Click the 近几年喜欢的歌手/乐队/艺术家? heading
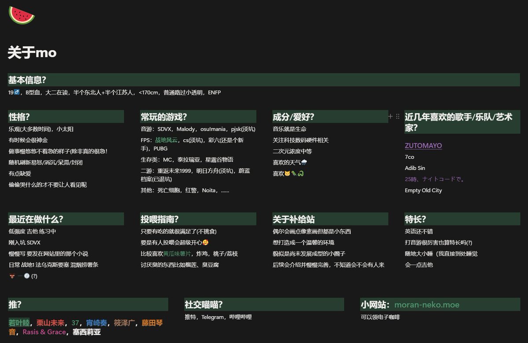The height and width of the screenshot is (343, 528). click(x=462, y=122)
